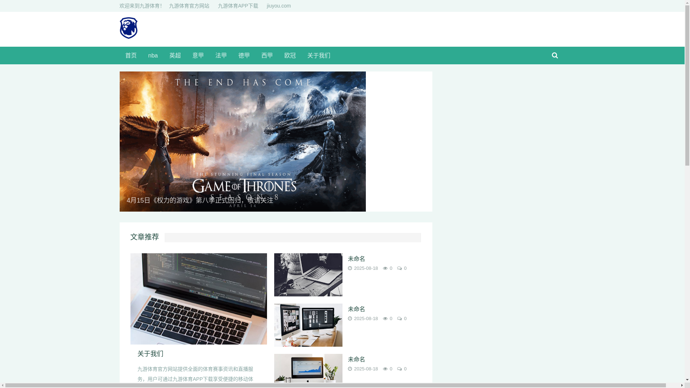Click the views eye icon of second 未命名 article
This screenshot has height=388, width=690.
tap(385, 318)
